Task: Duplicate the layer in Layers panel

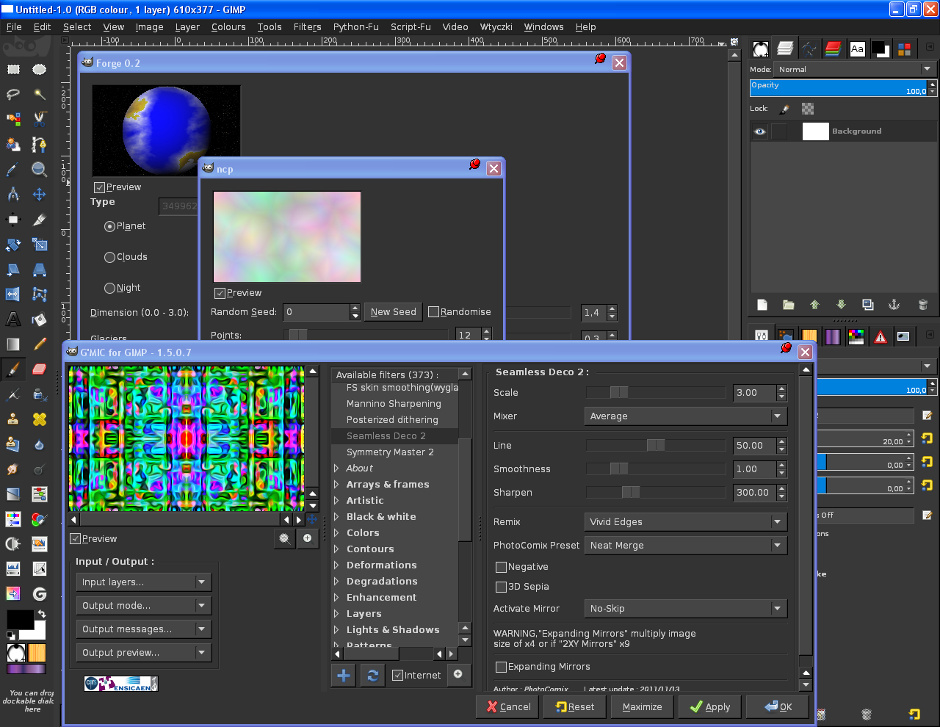Action: coord(868,305)
